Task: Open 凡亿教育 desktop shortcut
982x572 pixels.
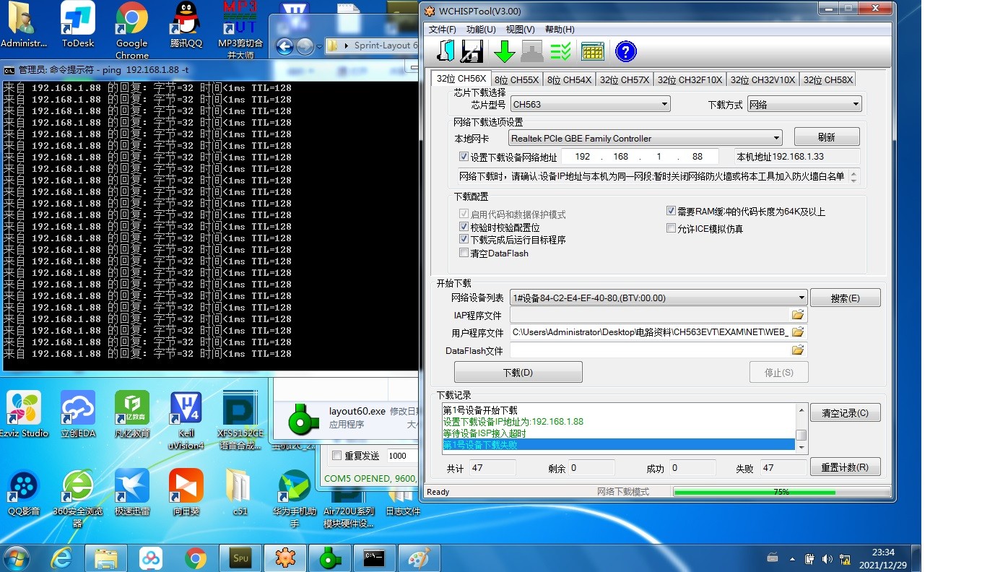Action: 132,415
